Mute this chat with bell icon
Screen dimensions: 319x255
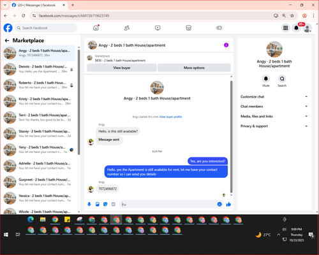(x=266, y=79)
